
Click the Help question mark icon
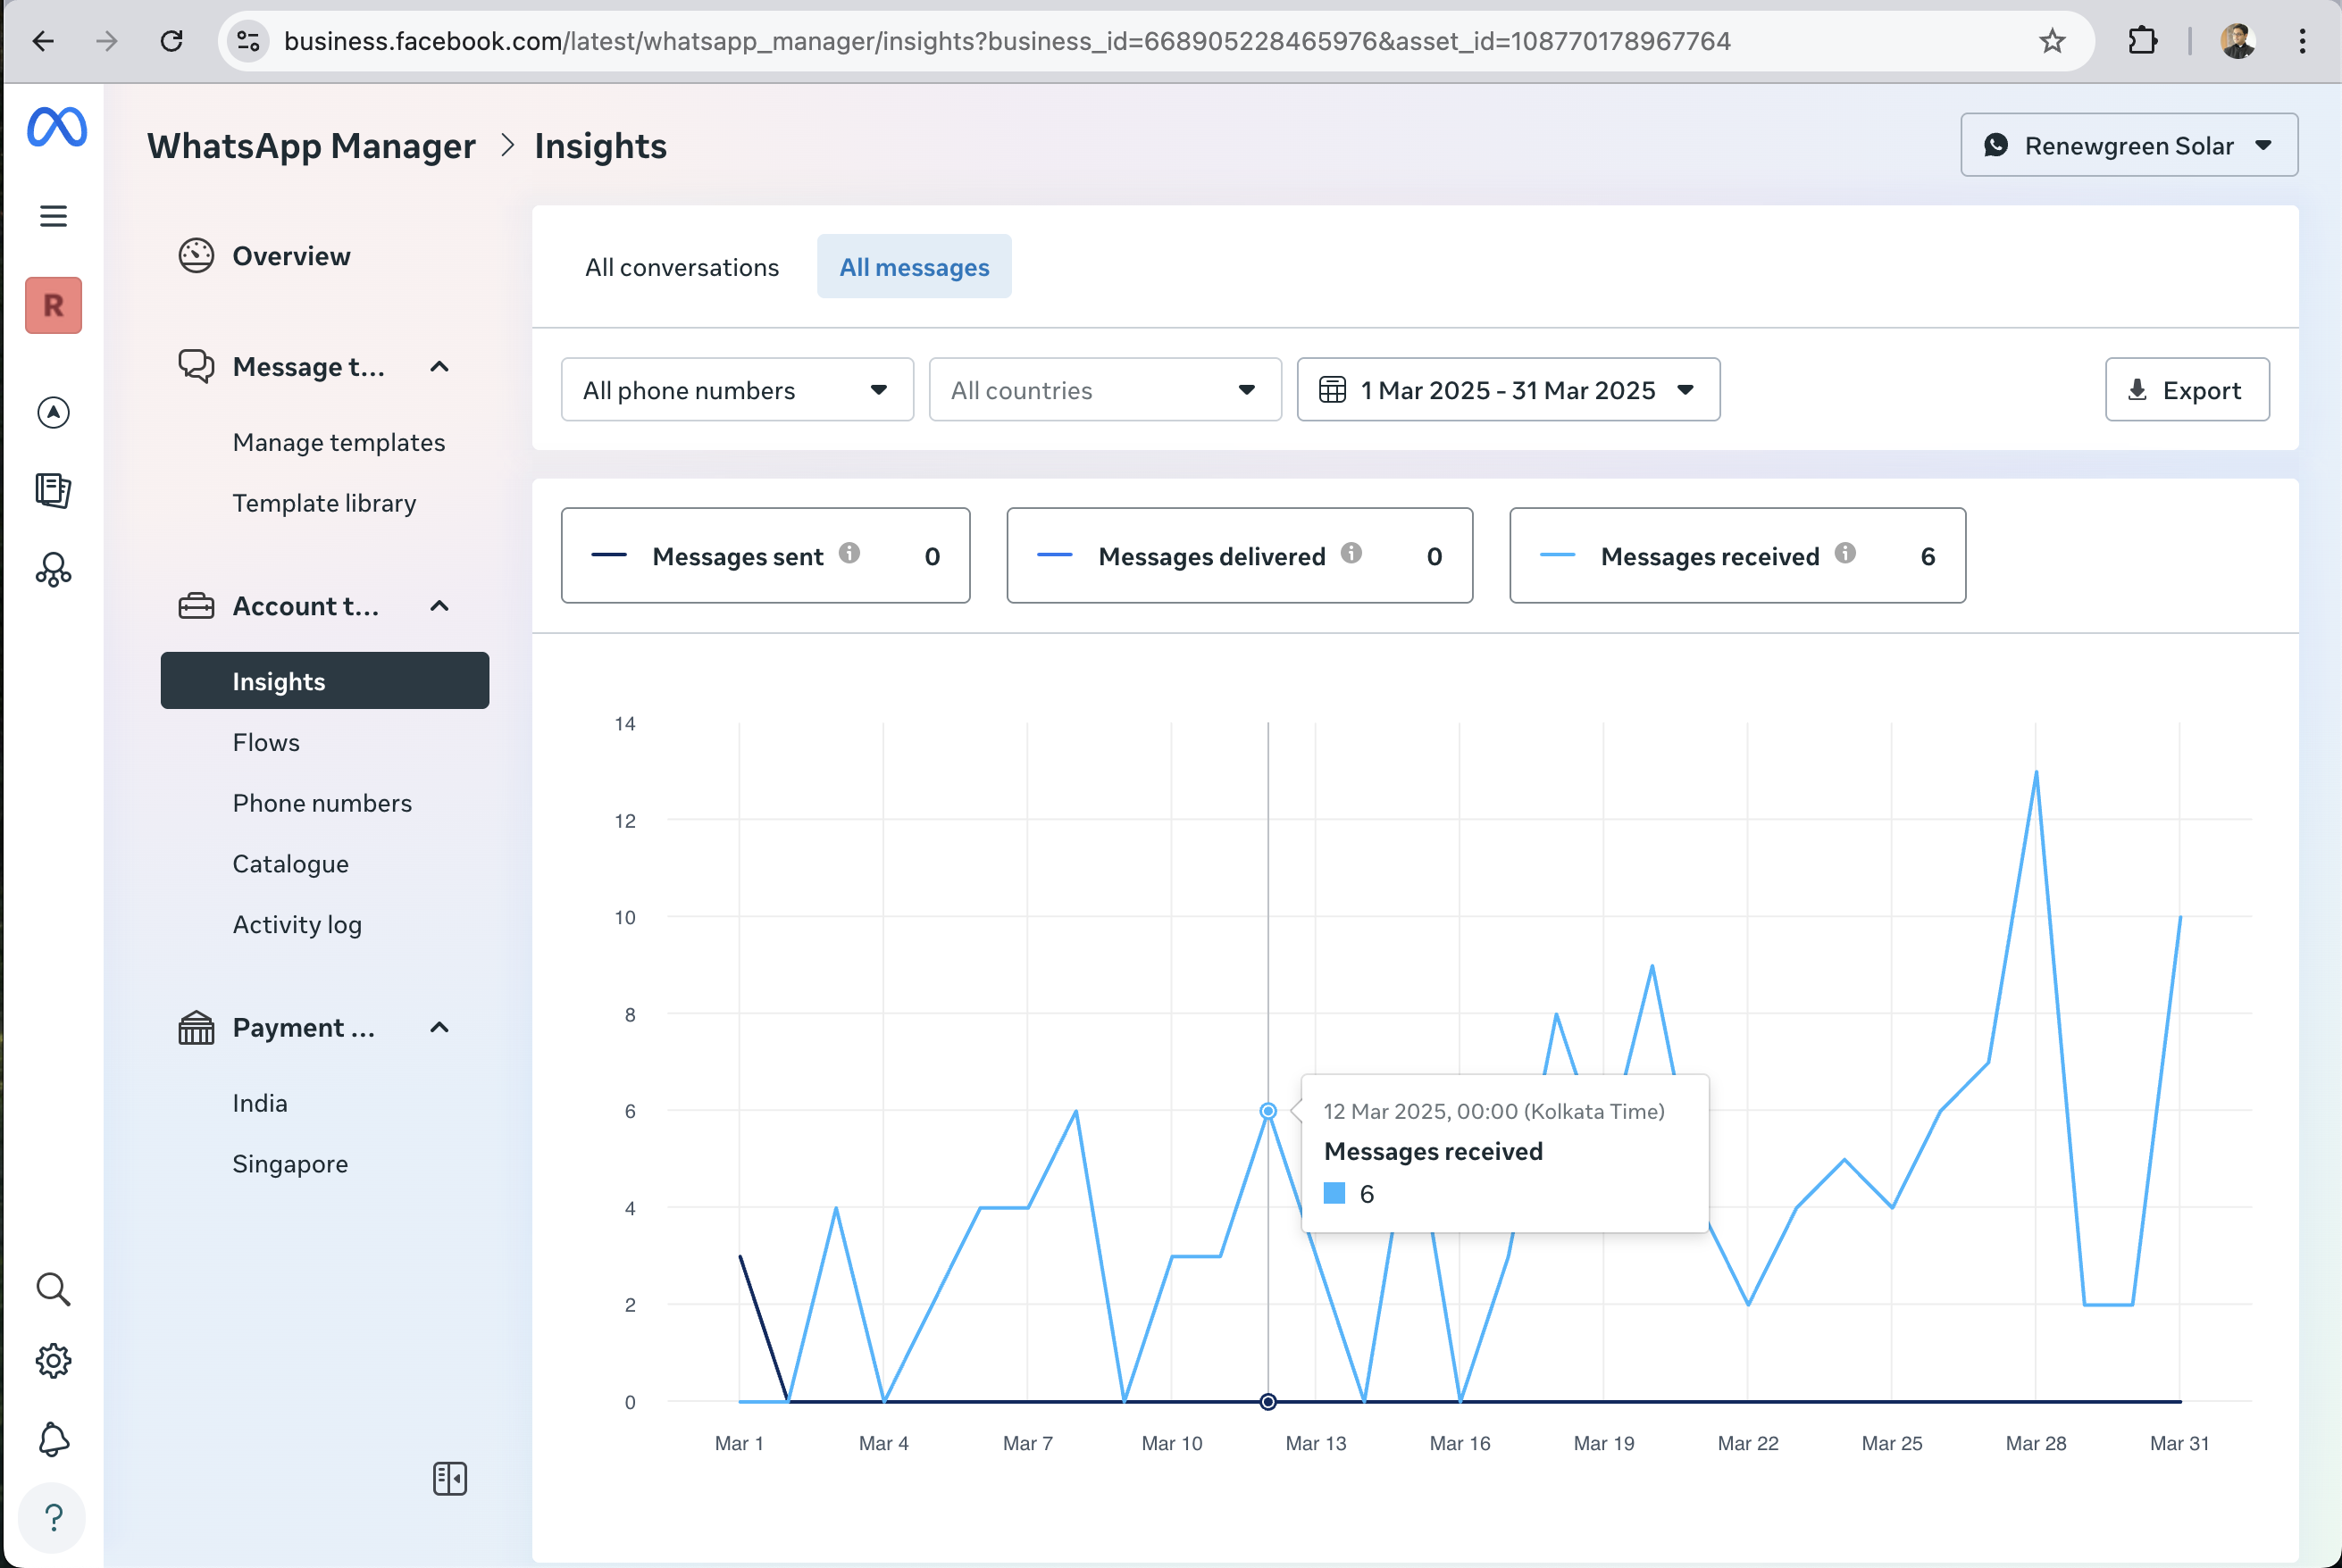tap(53, 1518)
